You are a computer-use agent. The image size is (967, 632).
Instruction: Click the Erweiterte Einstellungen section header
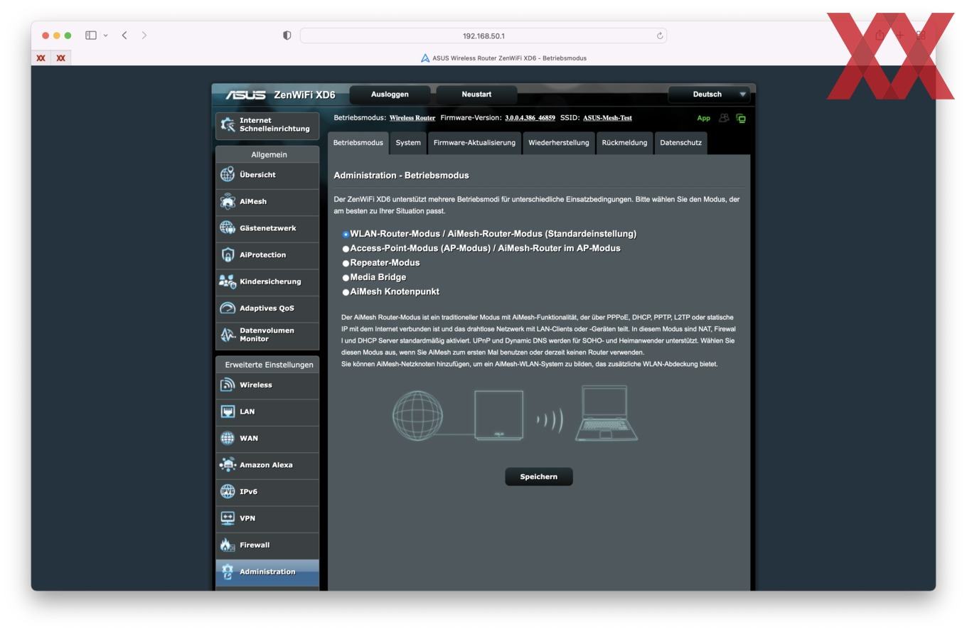(269, 365)
